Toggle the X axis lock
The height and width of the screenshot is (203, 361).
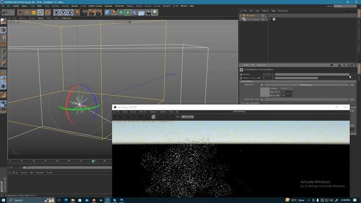point(56,12)
